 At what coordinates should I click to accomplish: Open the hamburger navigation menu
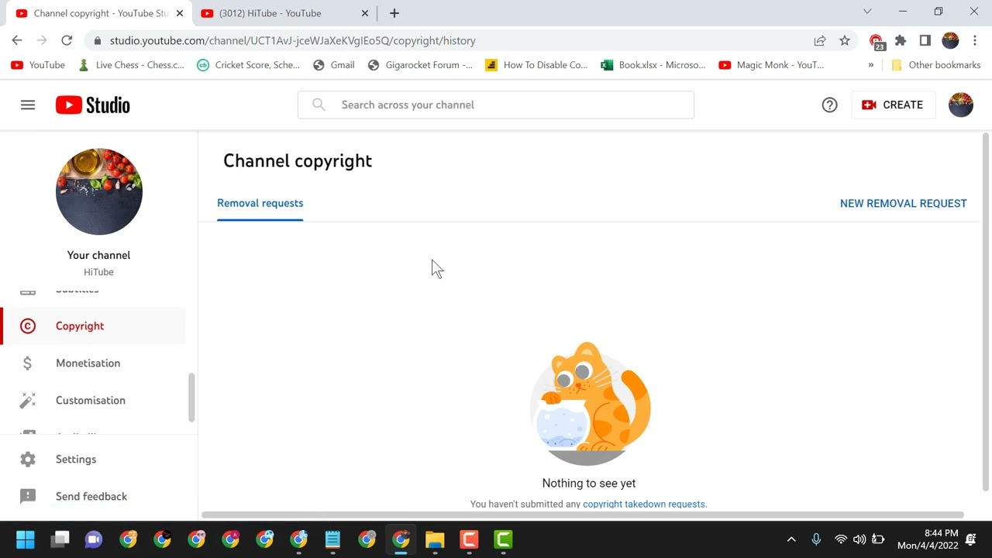(x=28, y=105)
